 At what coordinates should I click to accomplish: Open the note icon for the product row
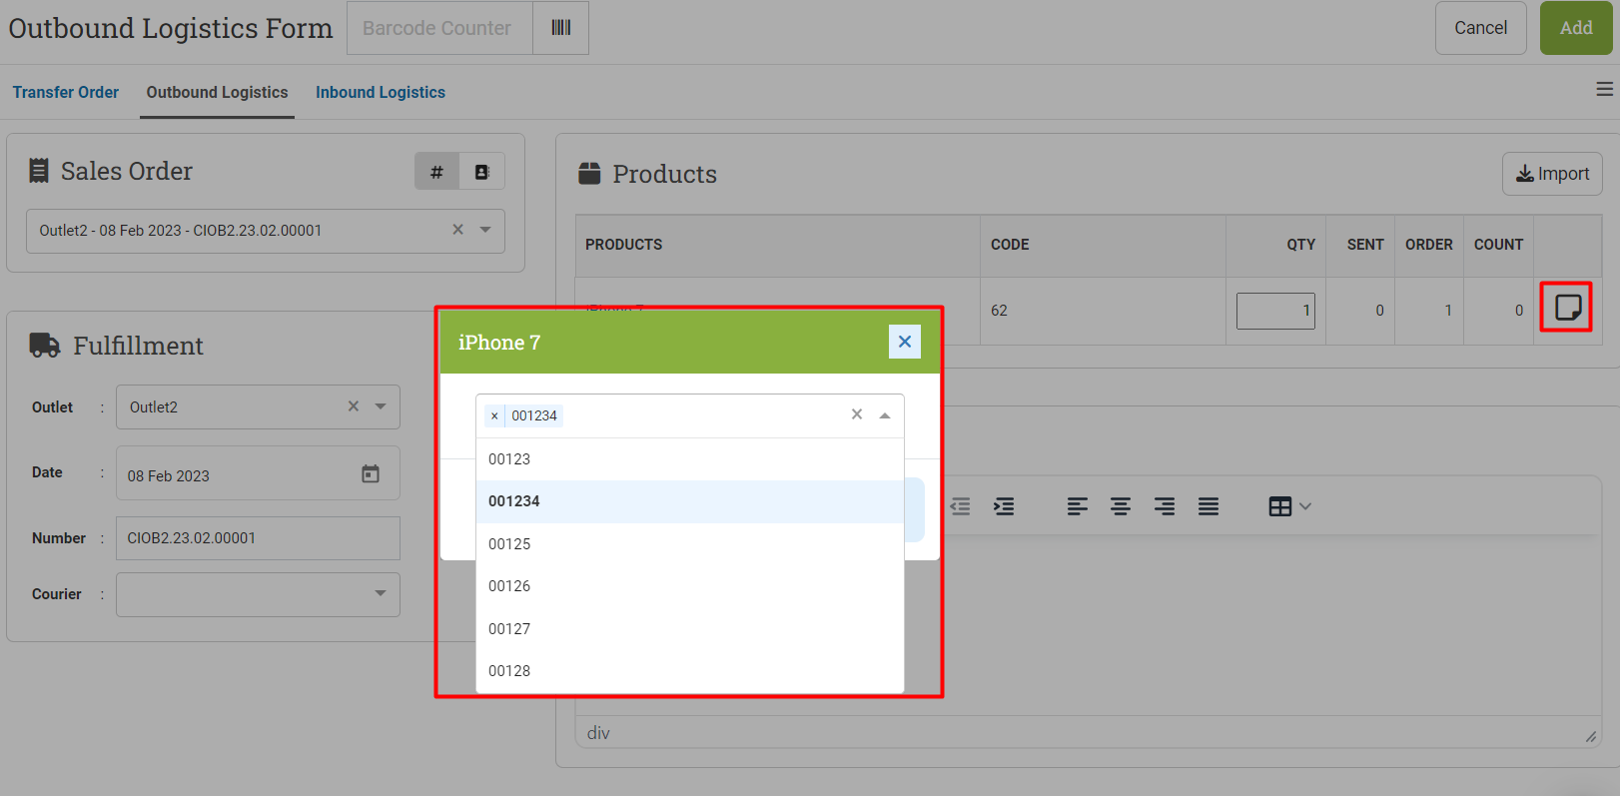[1568, 308]
